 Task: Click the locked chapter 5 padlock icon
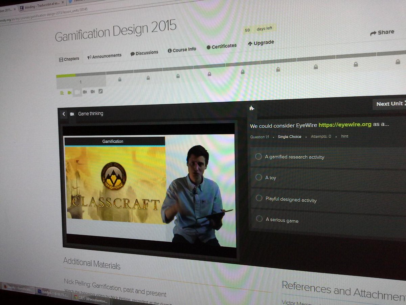pyautogui.click(x=209, y=74)
